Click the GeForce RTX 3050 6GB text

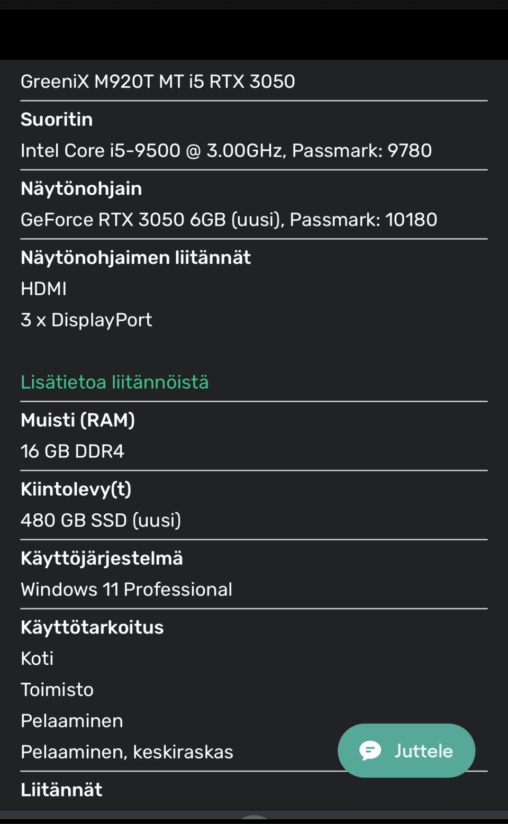[x=229, y=220]
